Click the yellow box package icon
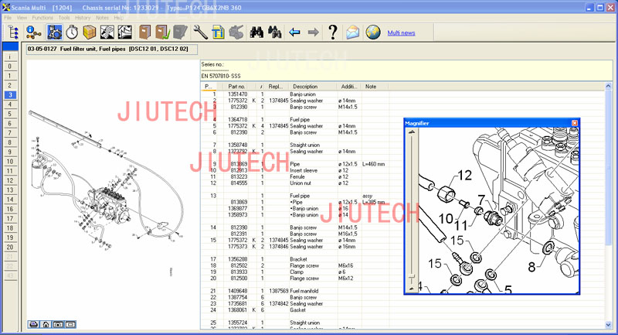 (90, 32)
